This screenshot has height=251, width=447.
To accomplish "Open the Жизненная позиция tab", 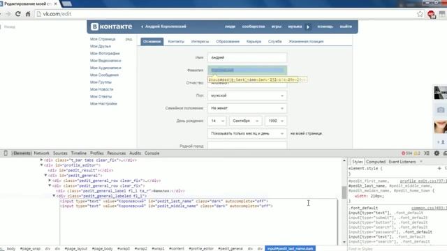I will 306,42.
